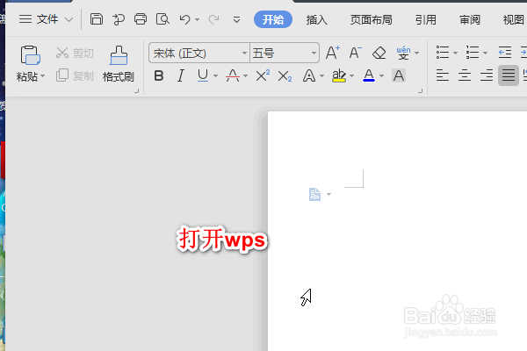Switch to the 插入 tab

[x=316, y=20]
